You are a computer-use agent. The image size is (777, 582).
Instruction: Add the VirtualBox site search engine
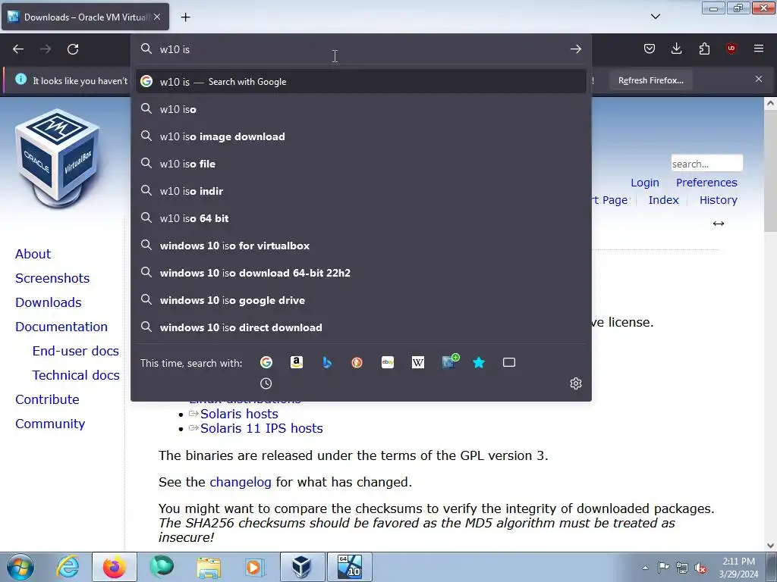(x=450, y=361)
